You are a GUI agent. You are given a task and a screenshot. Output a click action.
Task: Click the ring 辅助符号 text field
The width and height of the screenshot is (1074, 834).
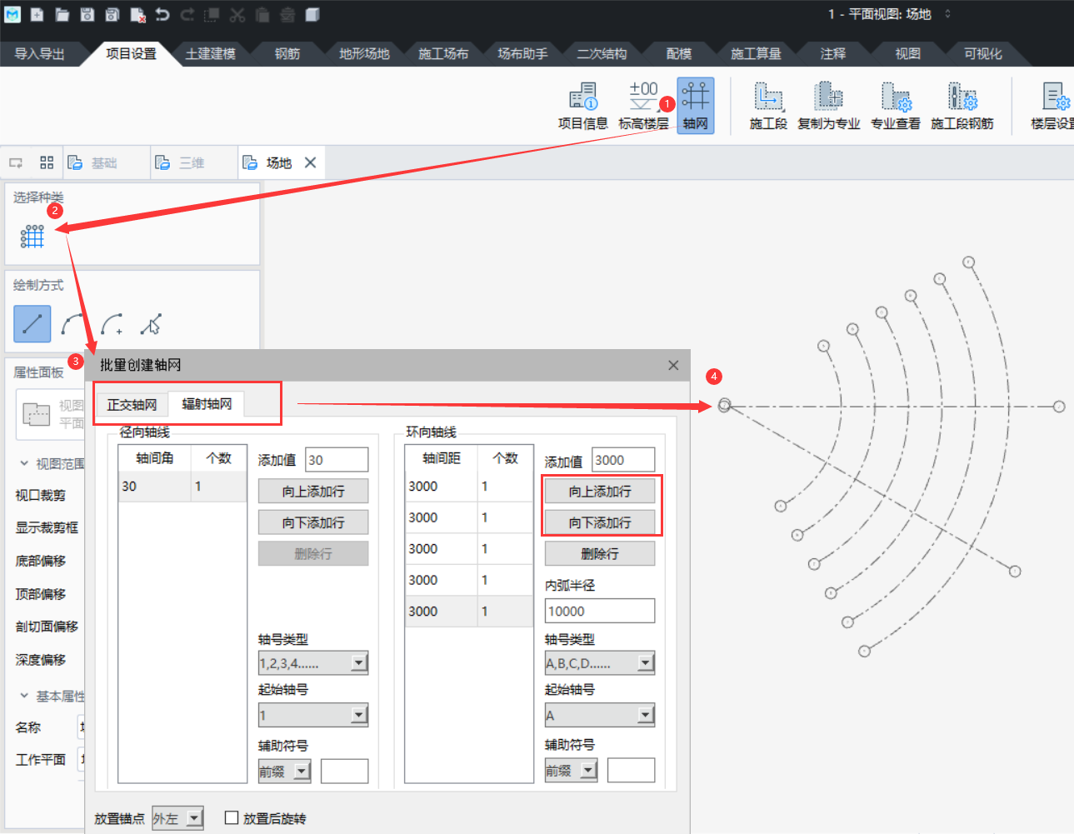[x=631, y=770]
